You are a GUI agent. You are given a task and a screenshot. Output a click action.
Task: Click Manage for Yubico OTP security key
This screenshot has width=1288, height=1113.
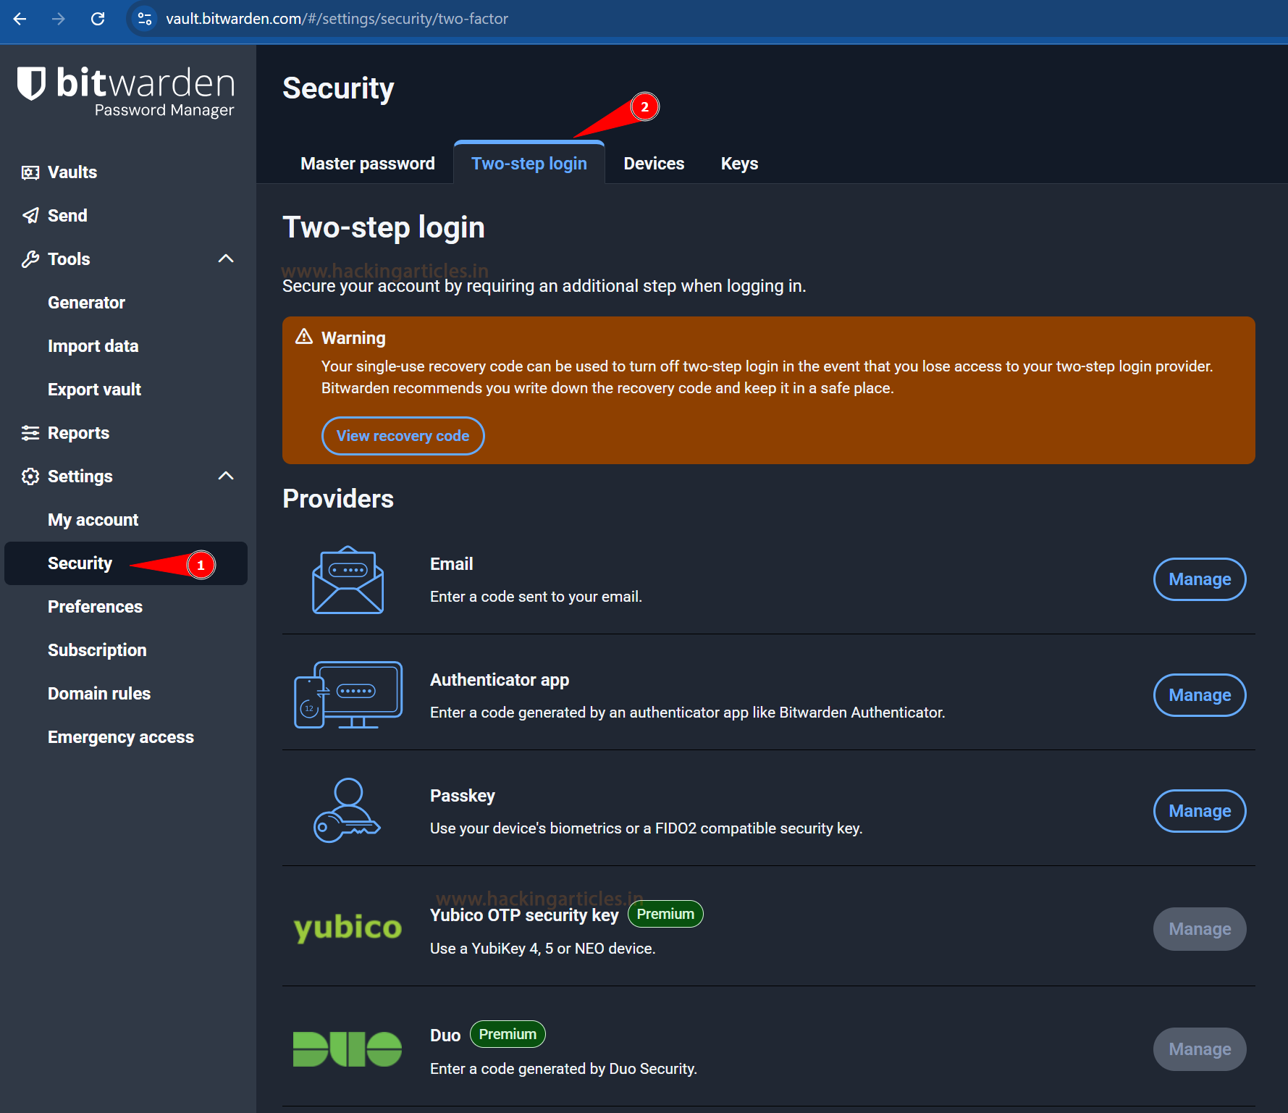tap(1199, 929)
